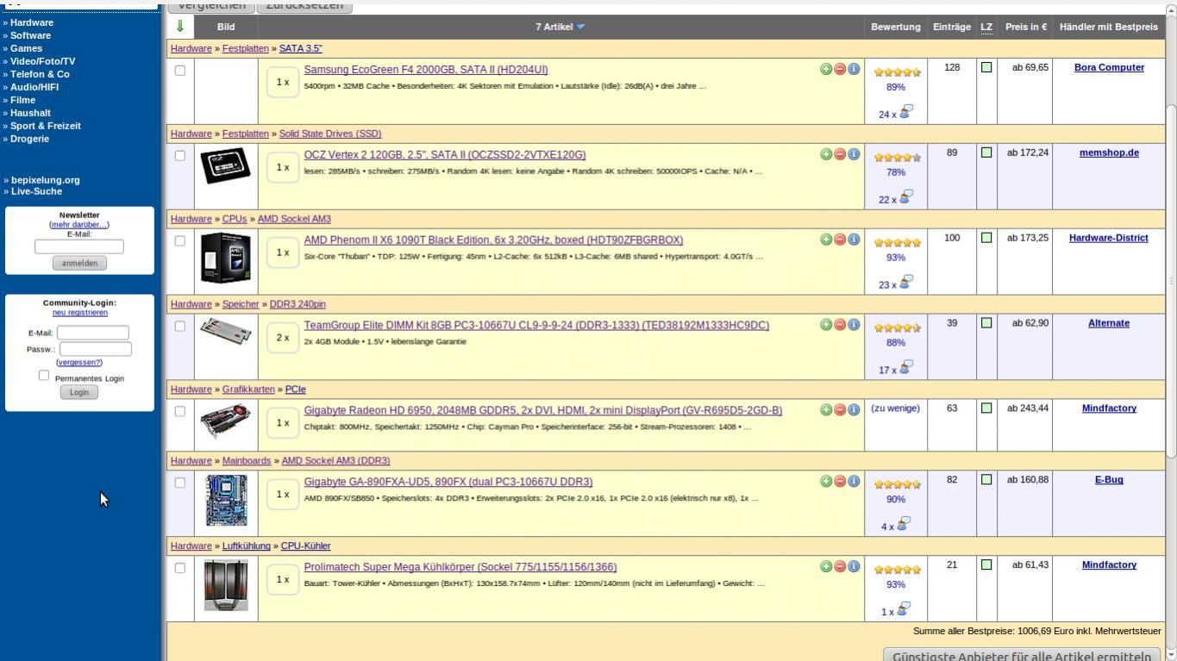Click plus icon for Gigabyte Radeon HD 6950
This screenshot has width=1177, height=661.
(x=826, y=410)
